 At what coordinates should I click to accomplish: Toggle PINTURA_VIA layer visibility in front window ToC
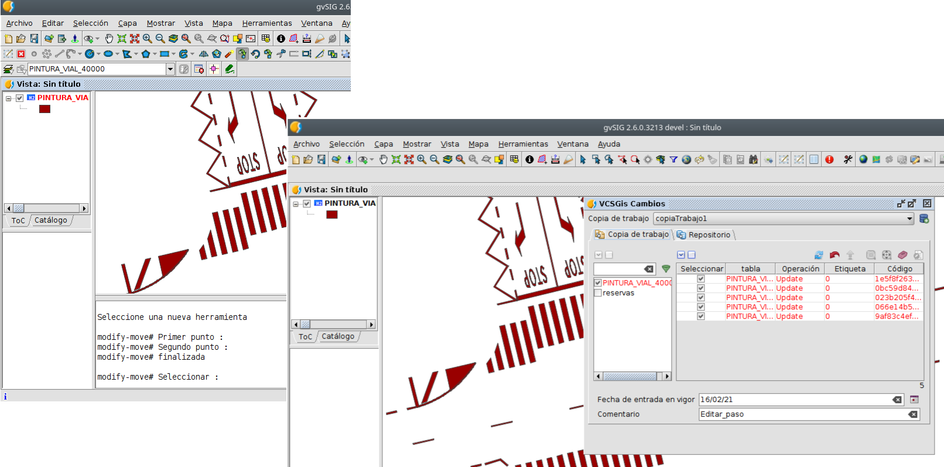(x=306, y=203)
